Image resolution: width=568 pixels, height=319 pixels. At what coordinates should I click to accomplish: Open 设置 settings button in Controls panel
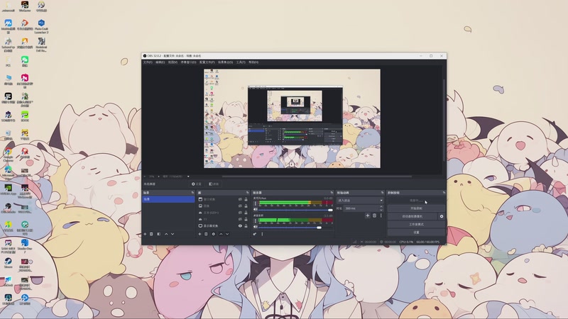tap(416, 233)
